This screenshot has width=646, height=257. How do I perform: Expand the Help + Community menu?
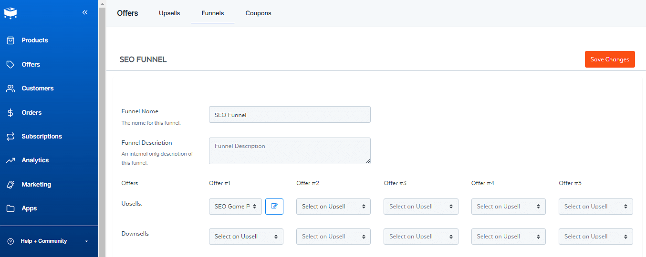coord(49,241)
